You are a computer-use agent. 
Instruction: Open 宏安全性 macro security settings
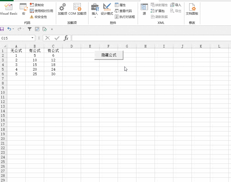[38, 17]
